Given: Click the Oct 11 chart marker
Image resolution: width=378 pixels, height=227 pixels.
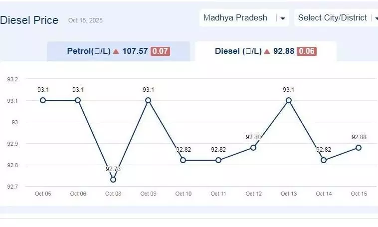Looking at the screenshot, I should 218,160.
